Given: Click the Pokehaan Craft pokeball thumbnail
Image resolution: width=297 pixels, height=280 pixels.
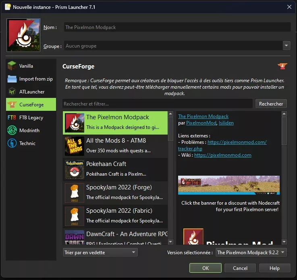Looking at the screenshot, I should [75, 170].
